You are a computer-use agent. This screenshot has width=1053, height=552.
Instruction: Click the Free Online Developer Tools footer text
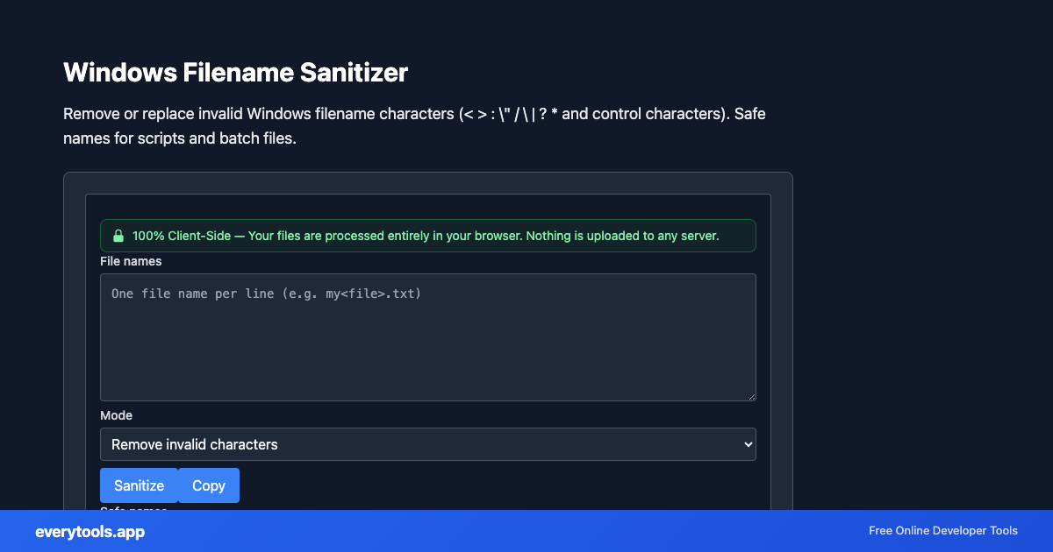point(942,530)
